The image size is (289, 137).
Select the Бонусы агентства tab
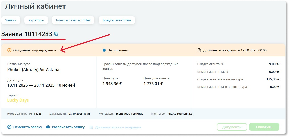click(116, 20)
